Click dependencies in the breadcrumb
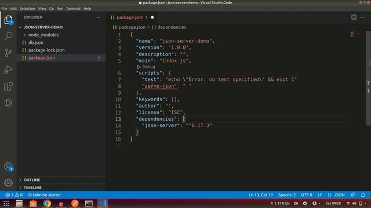This screenshot has width=371, height=208. click(172, 27)
